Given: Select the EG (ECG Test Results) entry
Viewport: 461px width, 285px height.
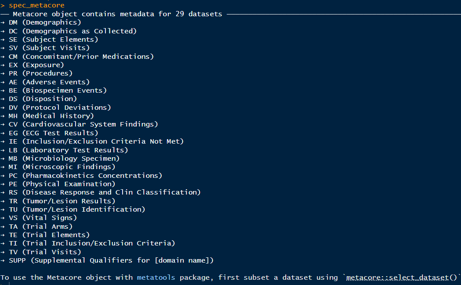Looking at the screenshot, I should (x=53, y=133).
